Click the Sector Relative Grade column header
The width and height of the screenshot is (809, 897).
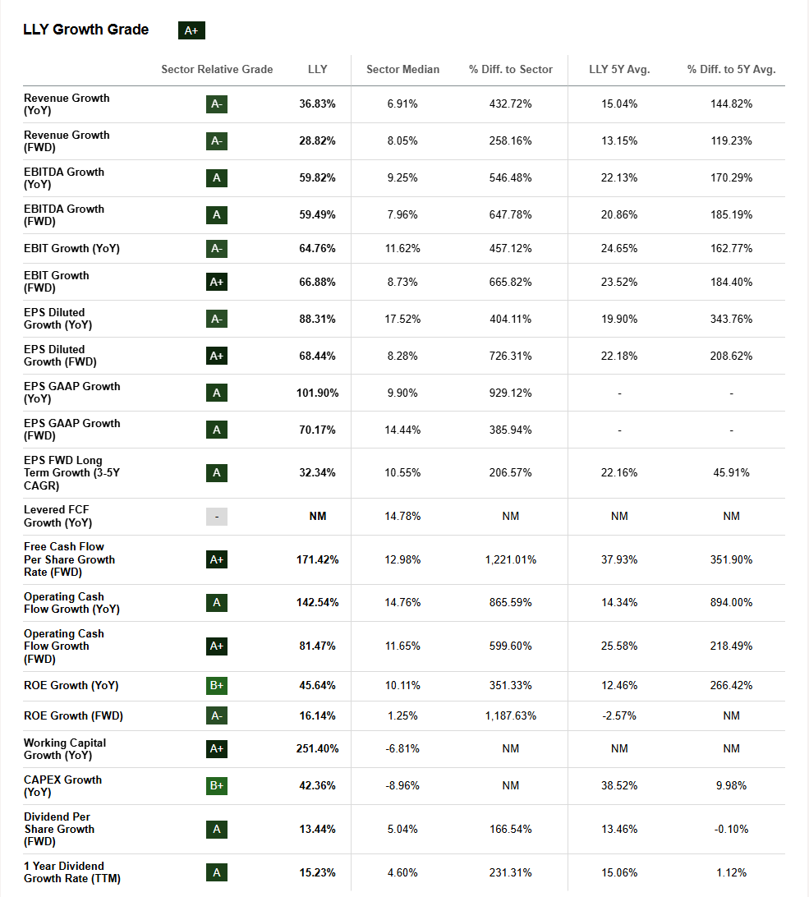tap(217, 69)
